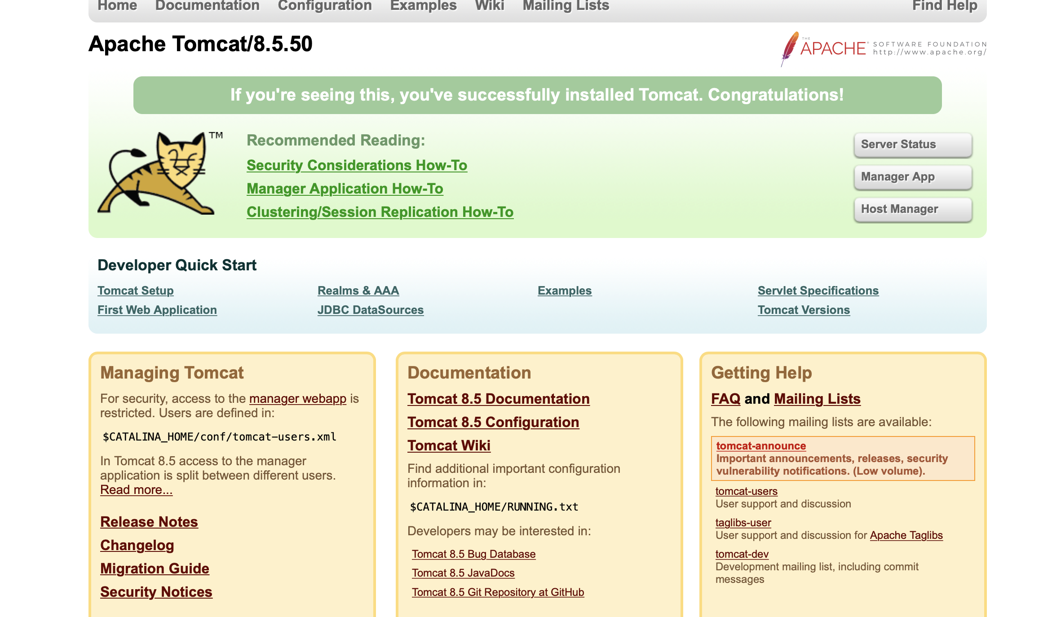Open the taglibs-user mailing list link
The width and height of the screenshot is (1052, 617).
[x=743, y=523]
